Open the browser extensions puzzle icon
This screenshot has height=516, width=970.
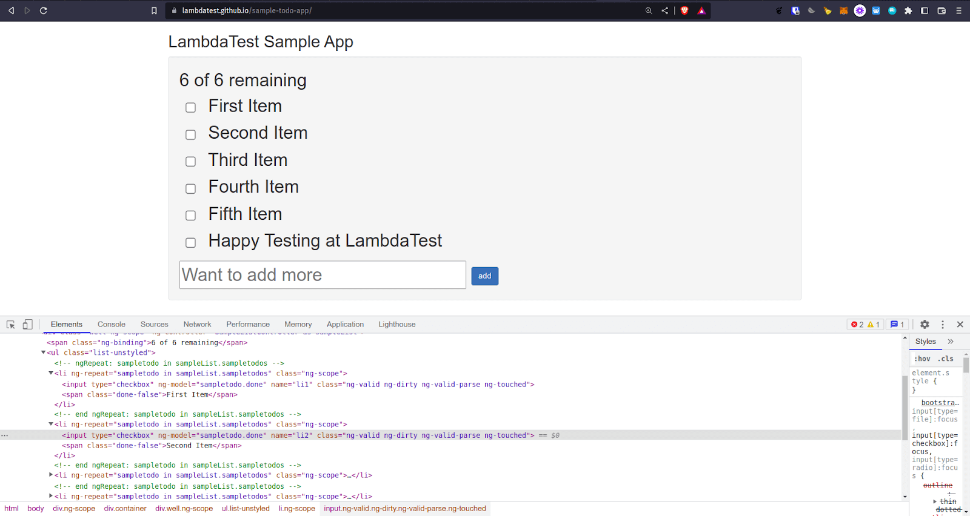pos(908,10)
